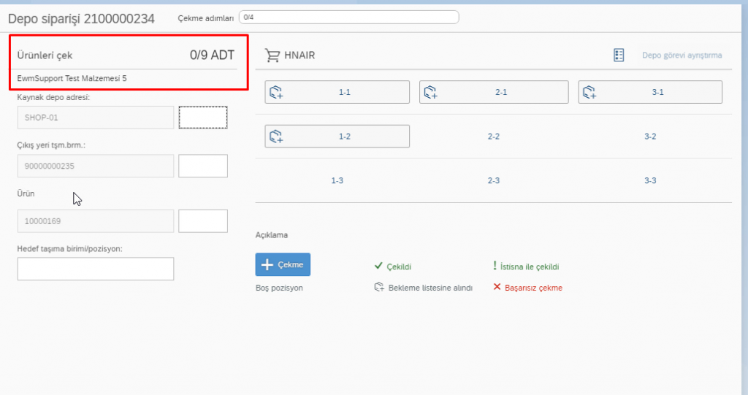The image size is (748, 395).
Task: Click empty position 1-3
Action: pos(337,180)
